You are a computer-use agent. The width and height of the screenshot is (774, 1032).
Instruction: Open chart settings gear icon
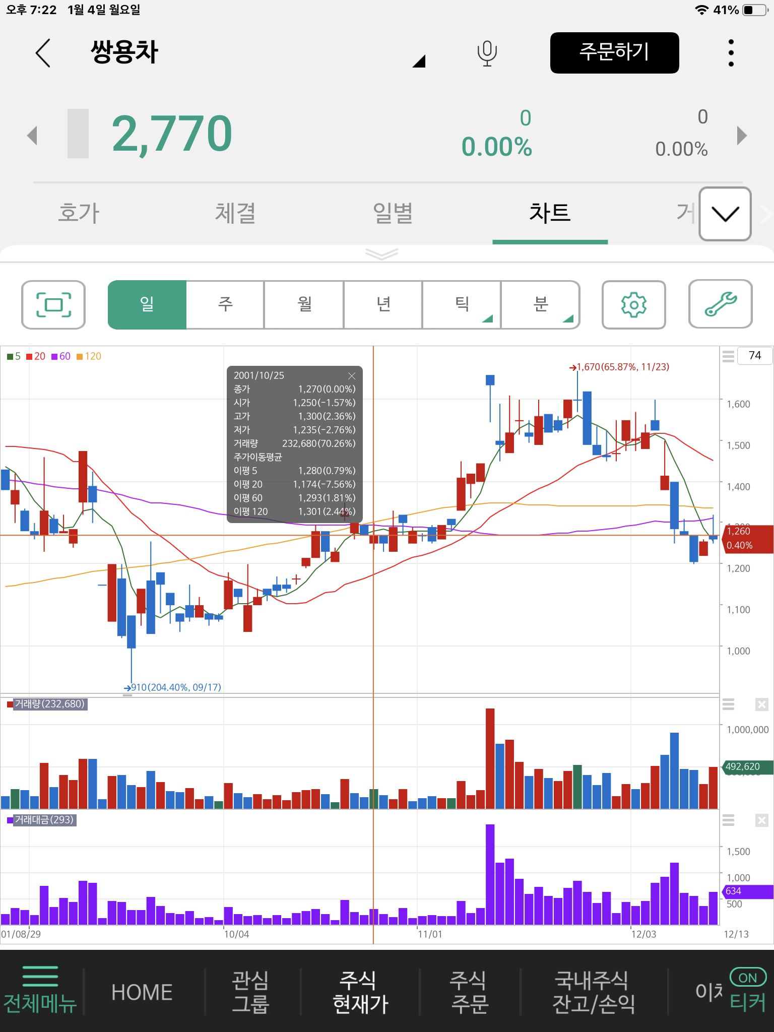(634, 305)
